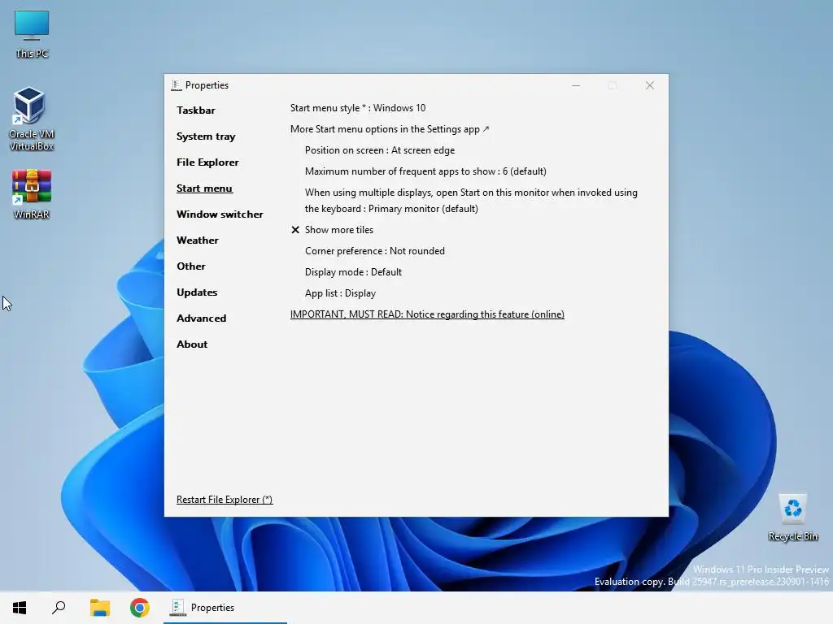Screen dimensions: 833x624
Task: Select the Oracle VM VirtualBox desktop shortcut
Action: coord(31,119)
